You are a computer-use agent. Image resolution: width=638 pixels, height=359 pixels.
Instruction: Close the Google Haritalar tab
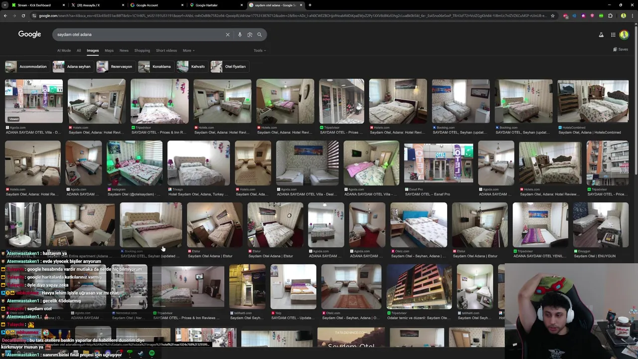(x=242, y=5)
